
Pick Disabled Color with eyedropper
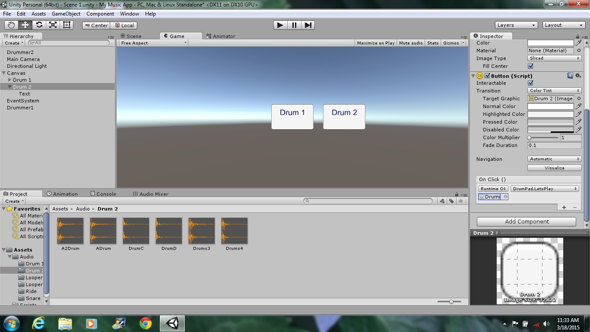[578, 130]
